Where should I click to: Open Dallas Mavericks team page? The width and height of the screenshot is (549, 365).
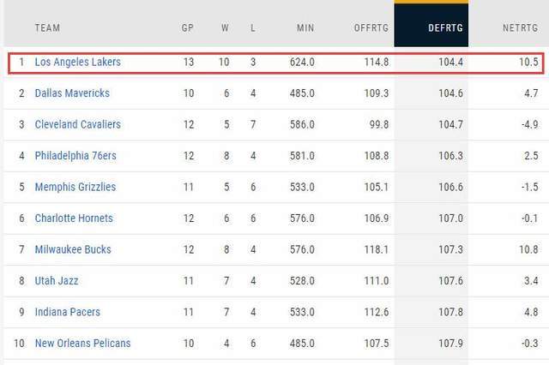[x=72, y=93]
